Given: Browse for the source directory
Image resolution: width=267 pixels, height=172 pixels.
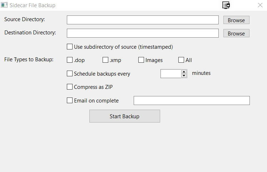Looking at the screenshot, I should coord(236,20).
